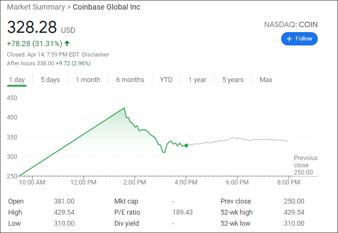Switch to the 5 days tab
This screenshot has height=233, width=338.
coord(50,80)
